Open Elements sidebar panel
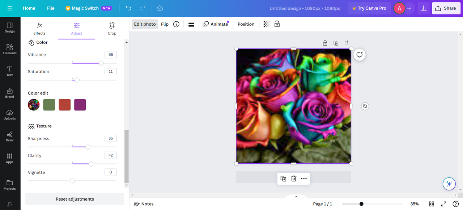463x210 pixels. (x=10, y=49)
